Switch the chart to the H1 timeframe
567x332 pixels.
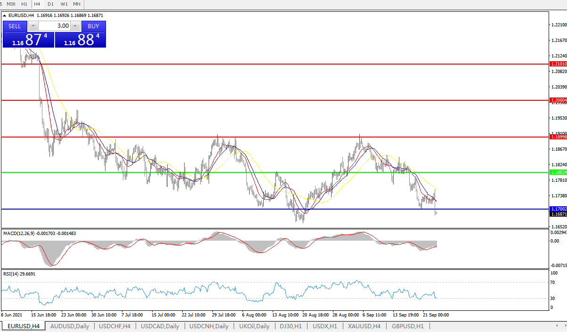coord(24,4)
